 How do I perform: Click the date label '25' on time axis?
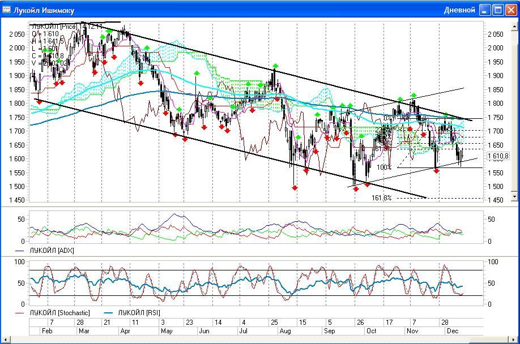point(274,322)
